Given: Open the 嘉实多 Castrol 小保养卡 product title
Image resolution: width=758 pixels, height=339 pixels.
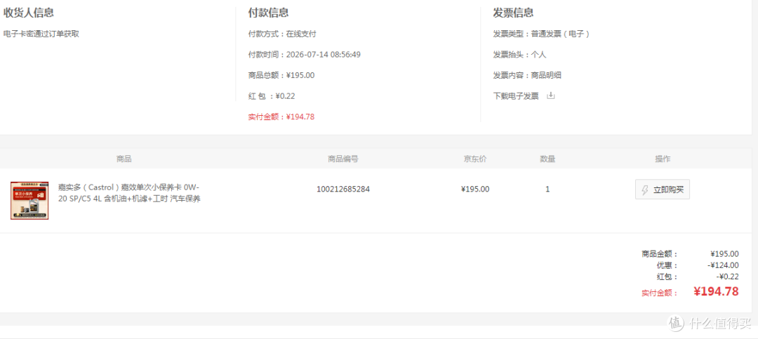Looking at the screenshot, I should click(129, 193).
